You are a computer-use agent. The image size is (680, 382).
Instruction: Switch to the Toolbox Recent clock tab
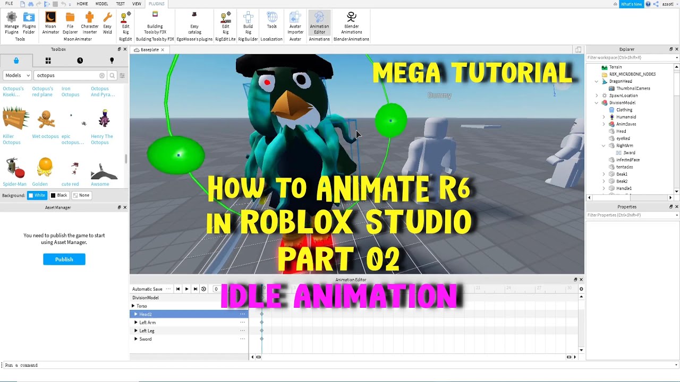[80, 60]
